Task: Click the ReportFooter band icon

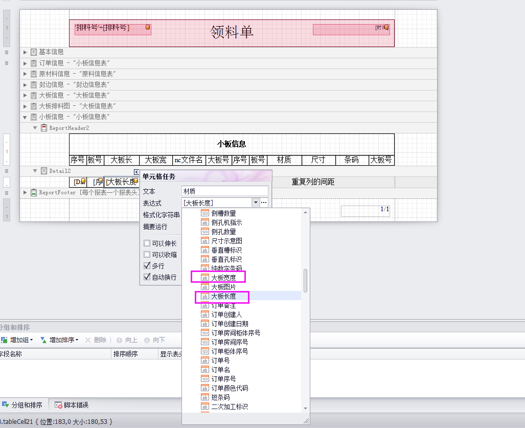Action: pyautogui.click(x=33, y=193)
